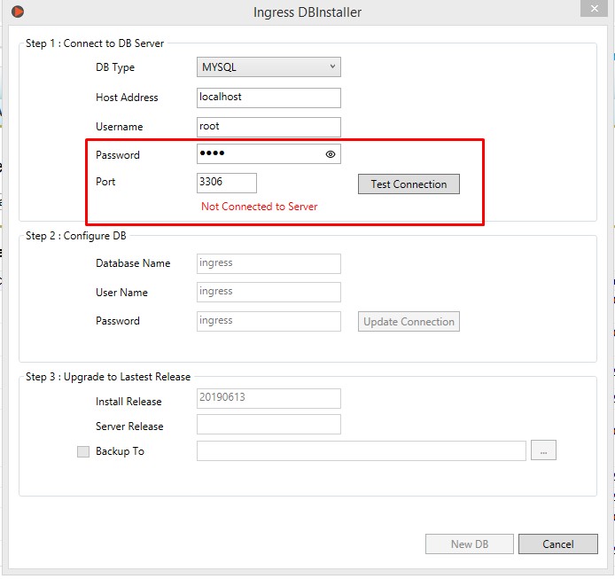Click the New DB button
615x579 pixels.
point(470,544)
